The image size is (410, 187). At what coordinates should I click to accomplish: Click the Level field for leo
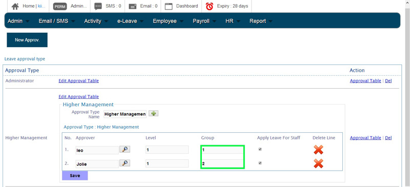(167, 150)
